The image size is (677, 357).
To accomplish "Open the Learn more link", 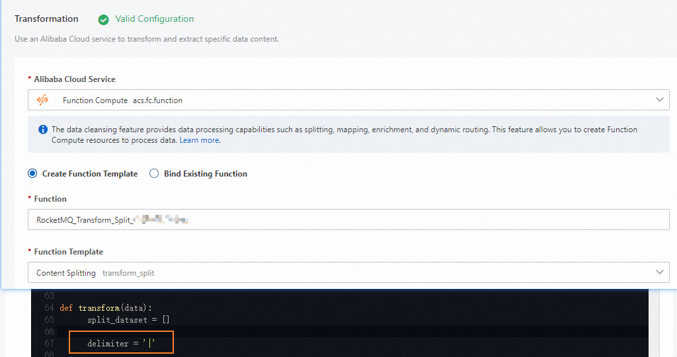I will [200, 140].
